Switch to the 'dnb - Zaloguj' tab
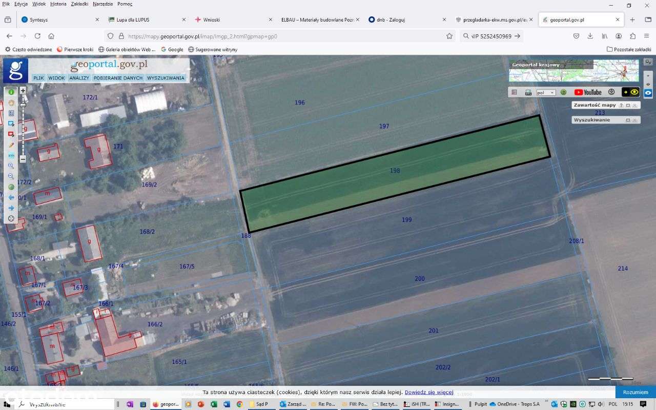This screenshot has height=410, width=656. click(407, 20)
